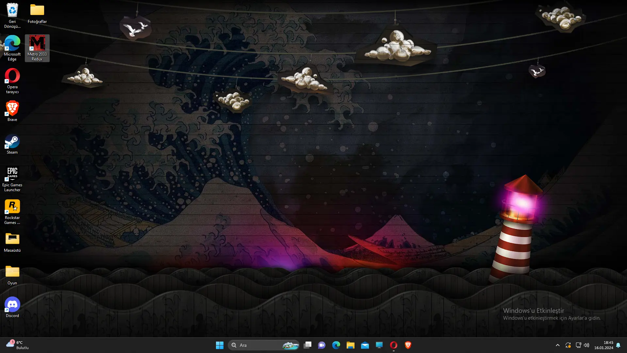The image size is (627, 353).
Task: Open the Fotoğraflar folder
Action: click(37, 13)
